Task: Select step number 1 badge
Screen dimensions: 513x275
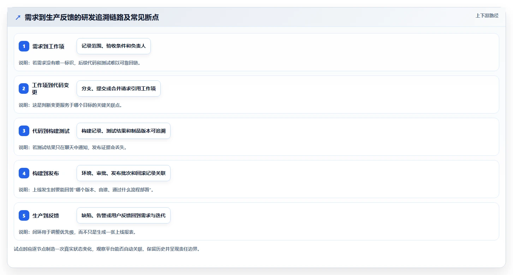Action: click(x=24, y=46)
